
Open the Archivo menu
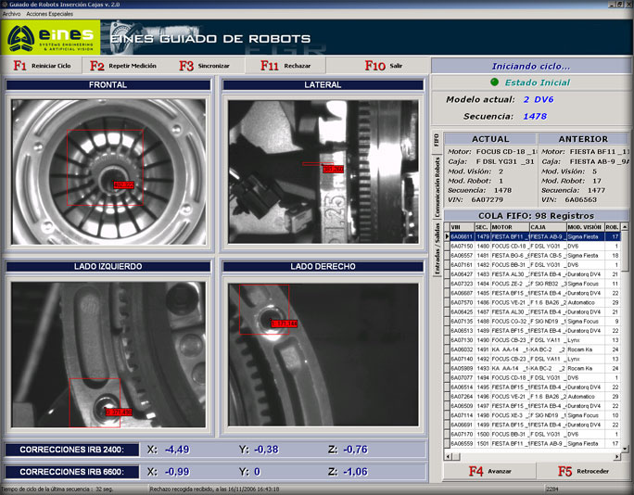[x=12, y=15]
